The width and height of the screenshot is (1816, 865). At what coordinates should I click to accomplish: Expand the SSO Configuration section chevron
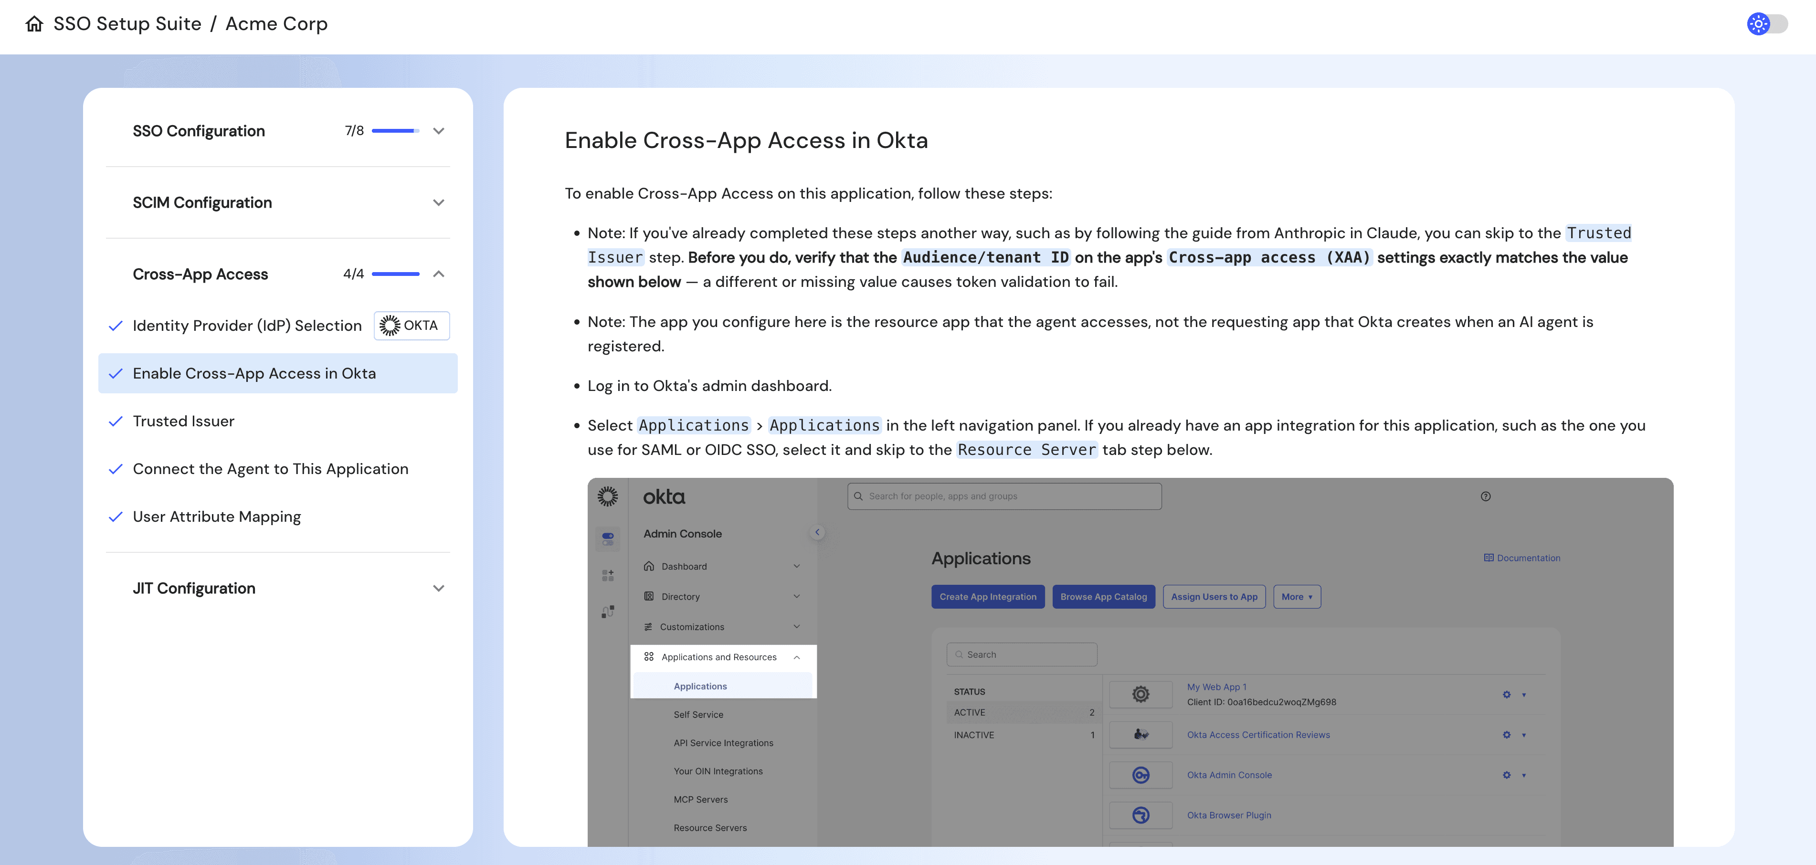tap(439, 131)
